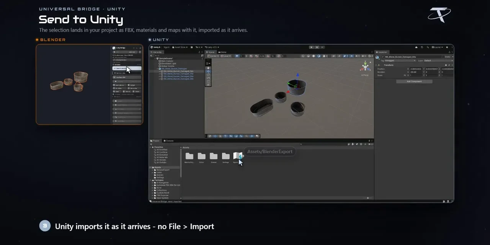Screen dimensions: 490x245
Task: Select the Project tab
Action: pyautogui.click(x=155, y=141)
